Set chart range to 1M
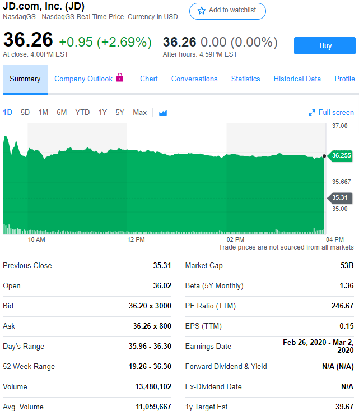359x415 pixels. (x=43, y=113)
